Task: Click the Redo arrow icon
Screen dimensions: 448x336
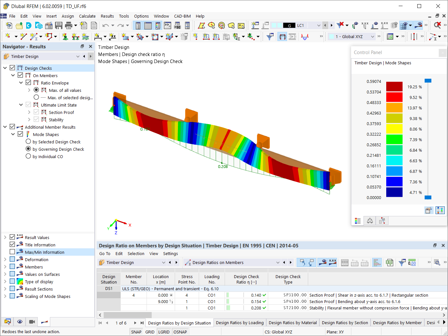Action: pyautogui.click(x=120, y=25)
